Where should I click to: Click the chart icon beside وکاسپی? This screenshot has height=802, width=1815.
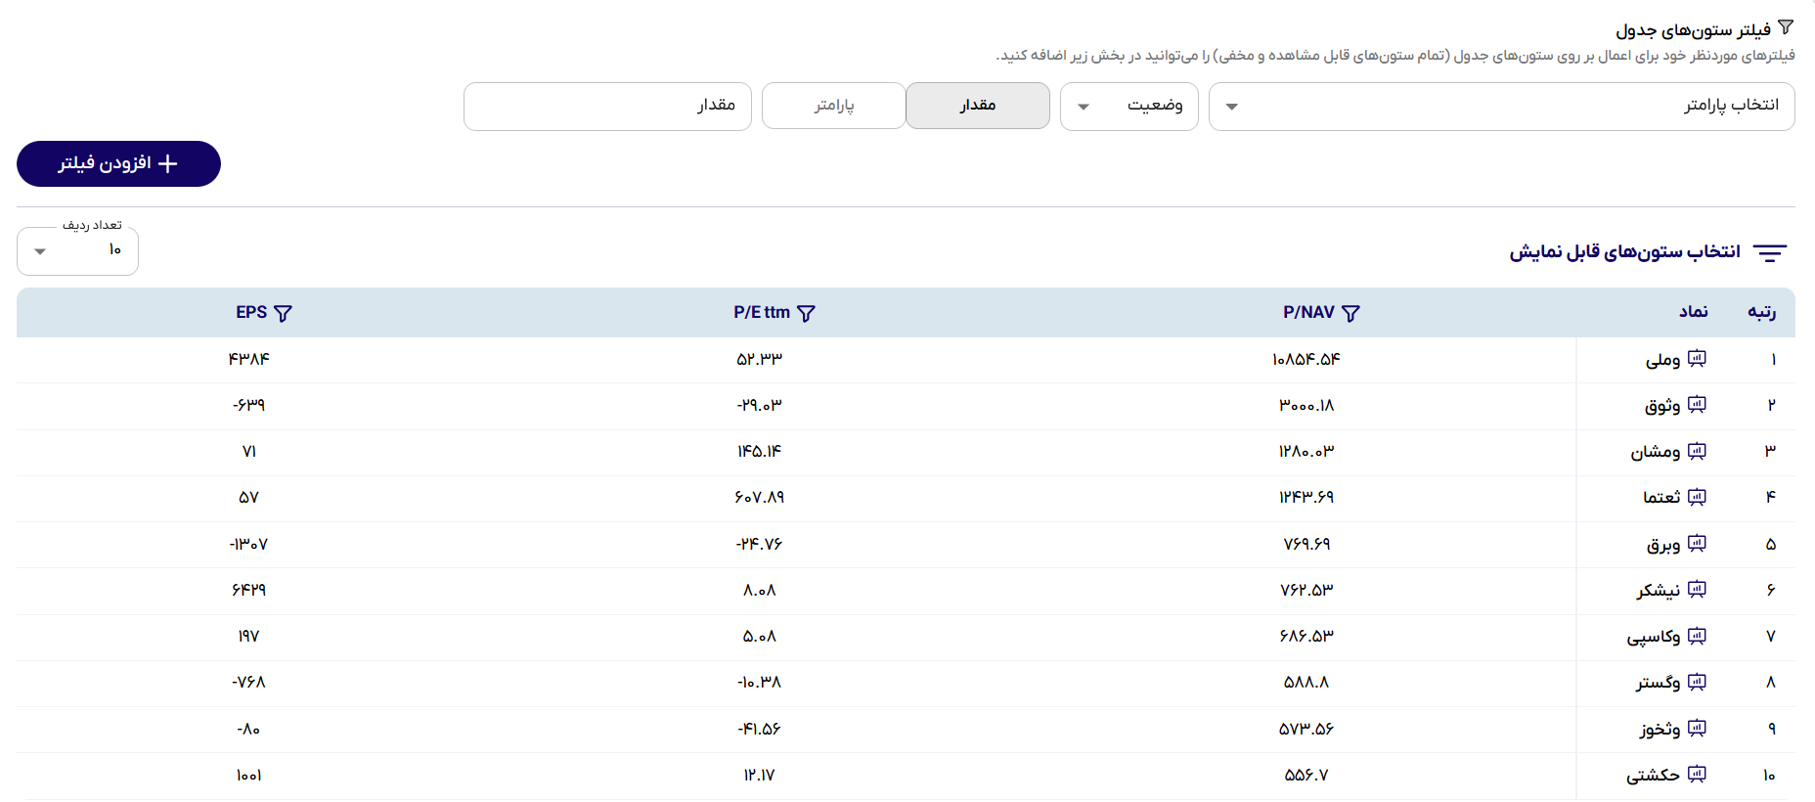click(1697, 636)
